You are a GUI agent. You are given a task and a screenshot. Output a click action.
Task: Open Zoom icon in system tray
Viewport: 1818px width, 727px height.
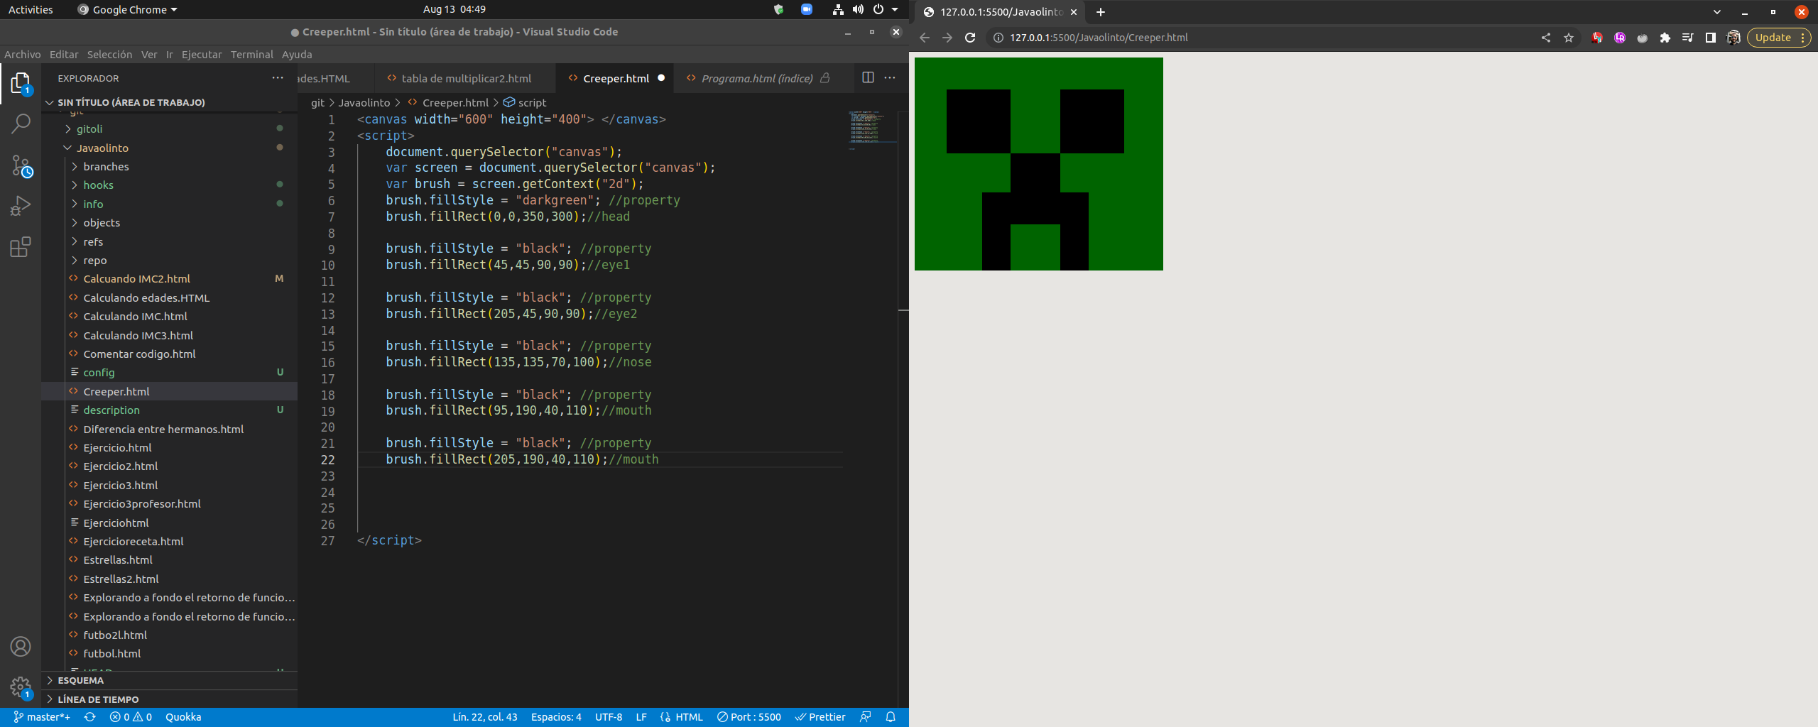[x=806, y=9]
